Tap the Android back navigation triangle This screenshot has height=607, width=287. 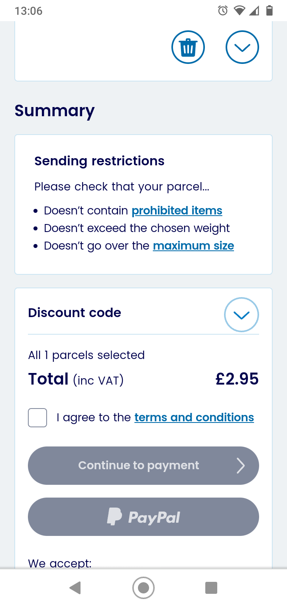(75, 588)
